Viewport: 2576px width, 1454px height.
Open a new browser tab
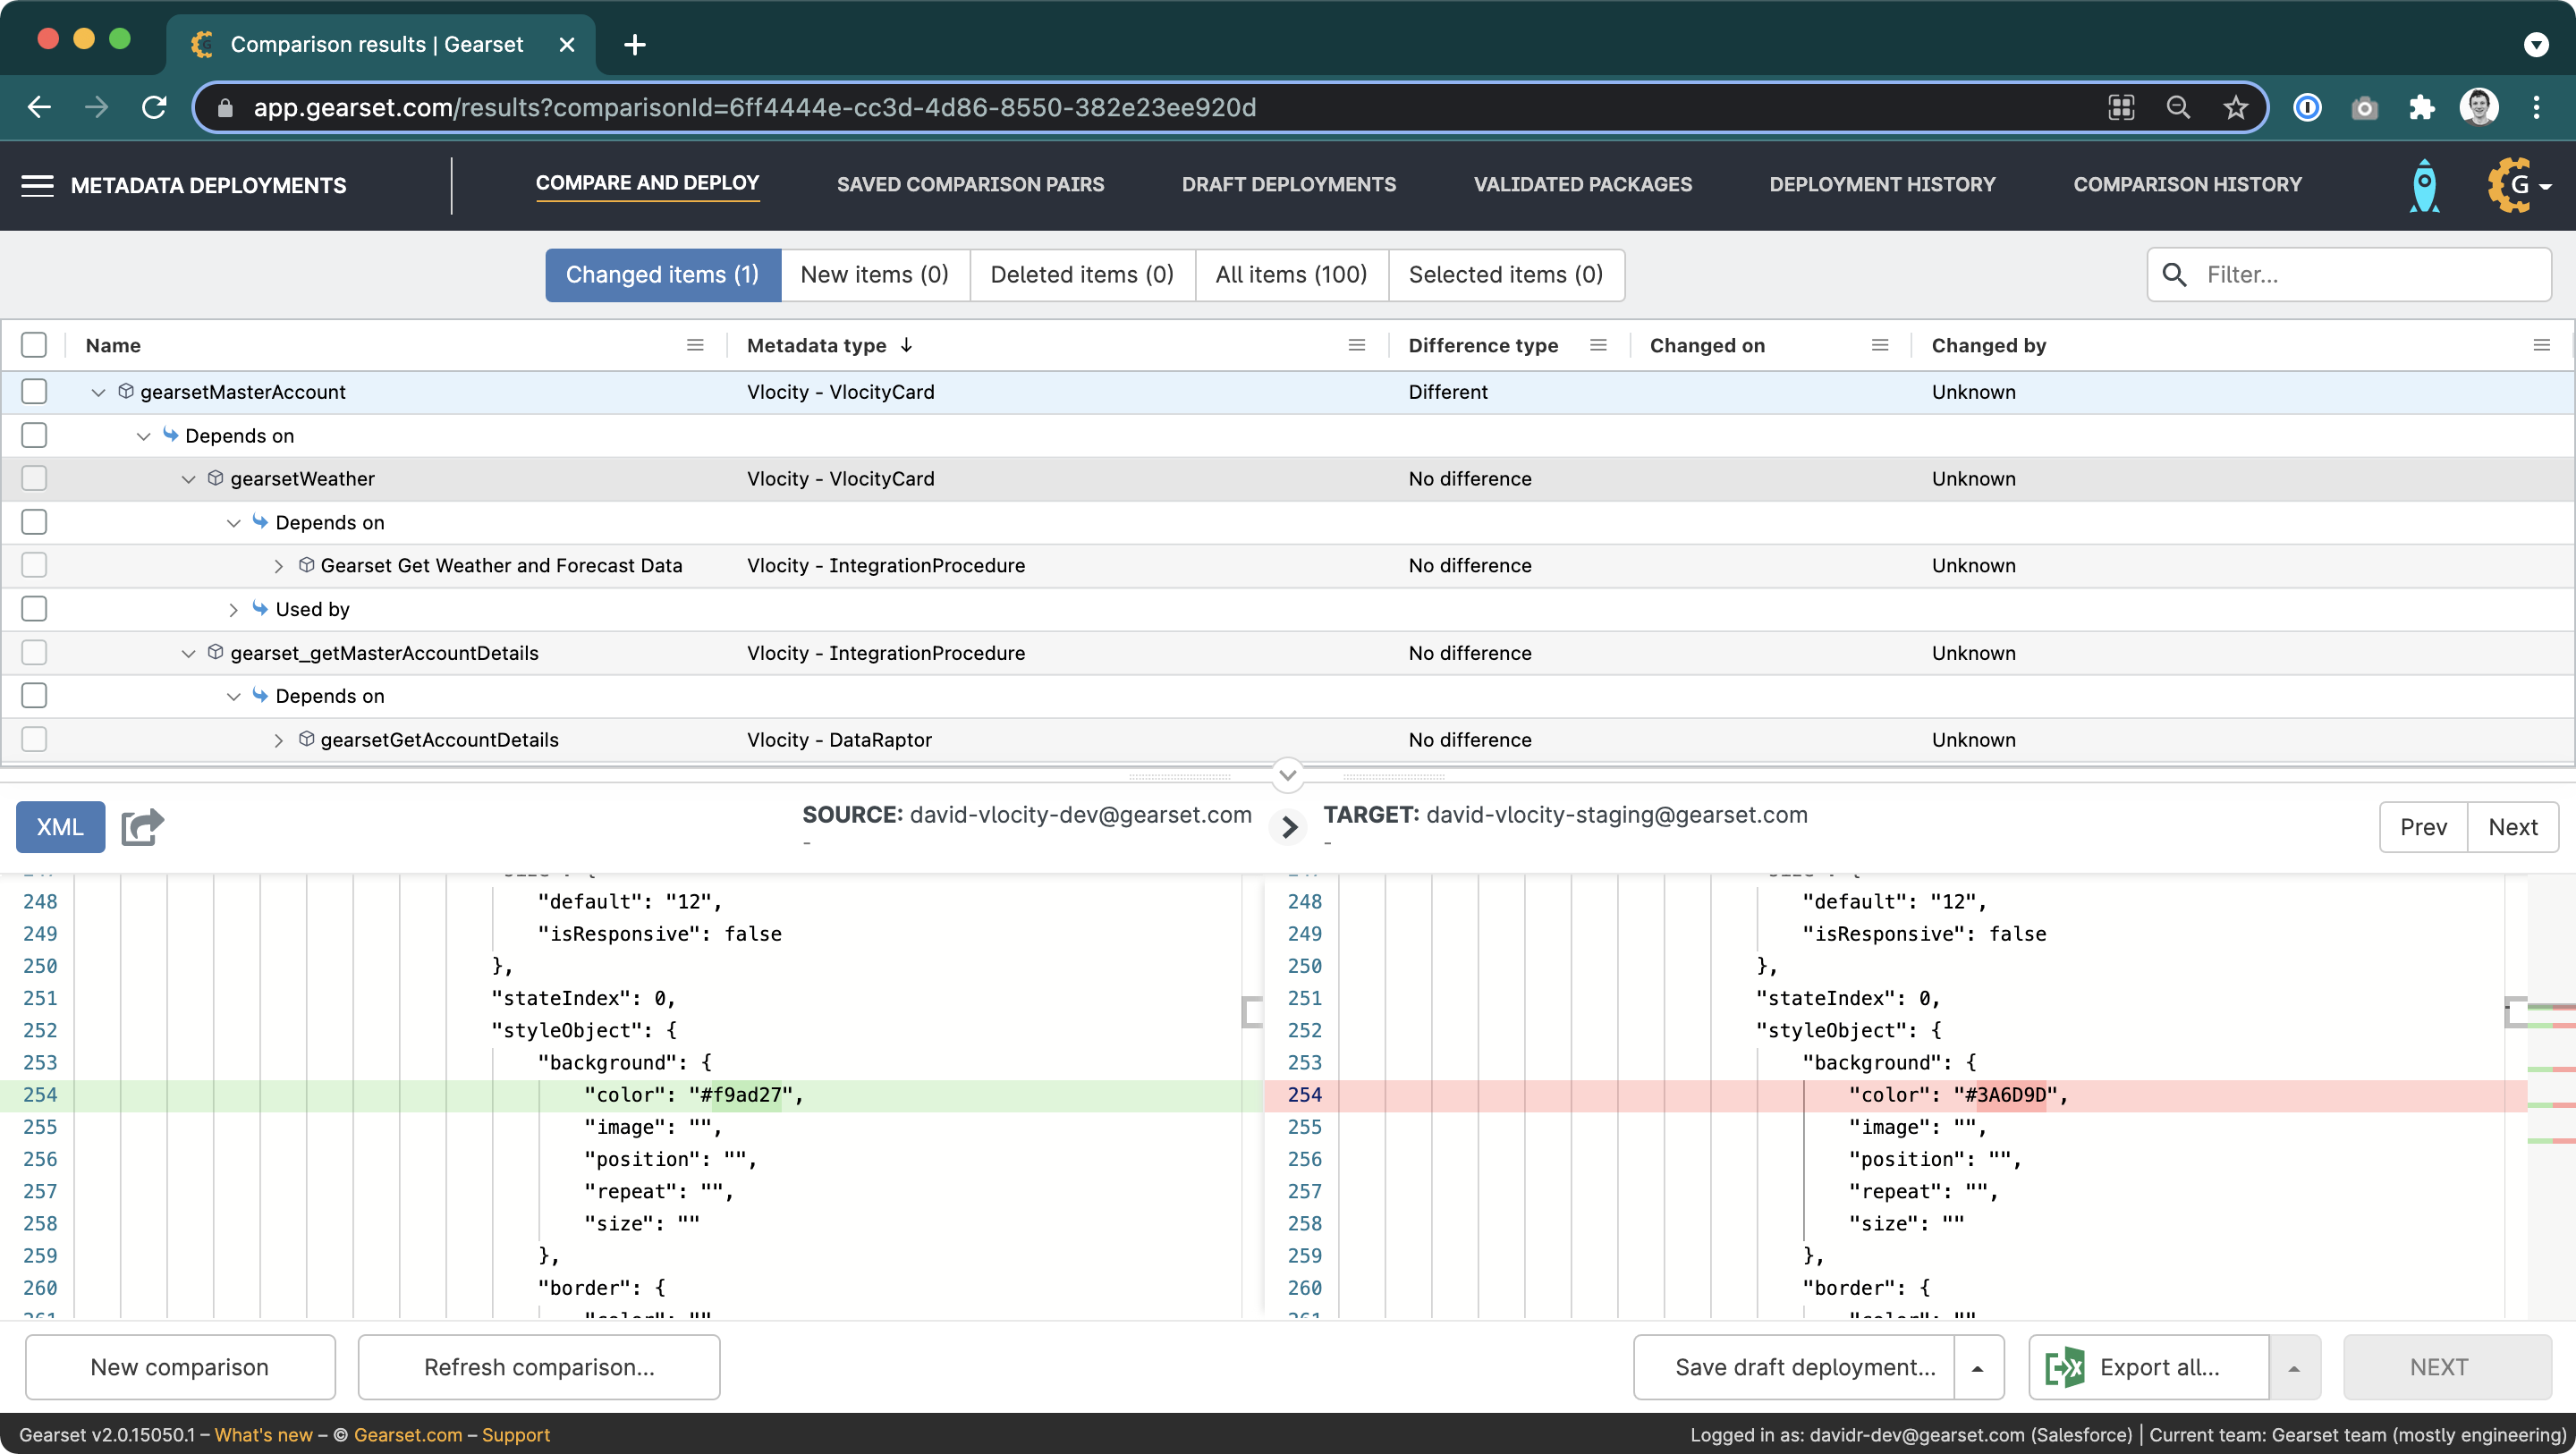634,45
